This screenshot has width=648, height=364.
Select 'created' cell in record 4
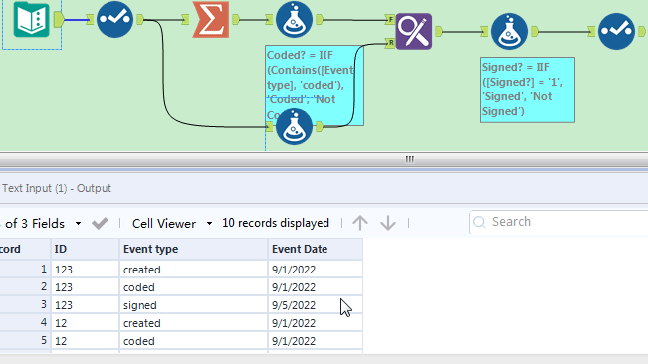(x=193, y=323)
